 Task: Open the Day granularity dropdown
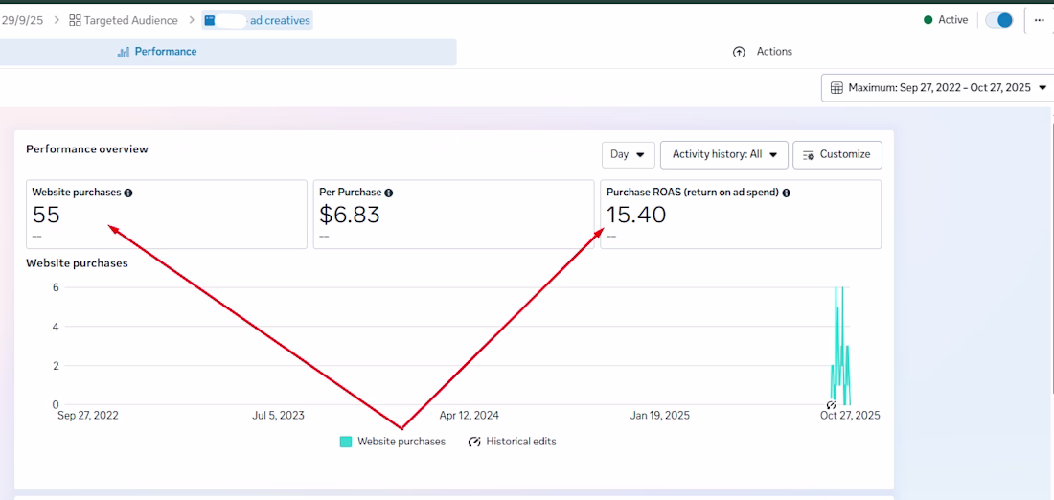(x=629, y=154)
